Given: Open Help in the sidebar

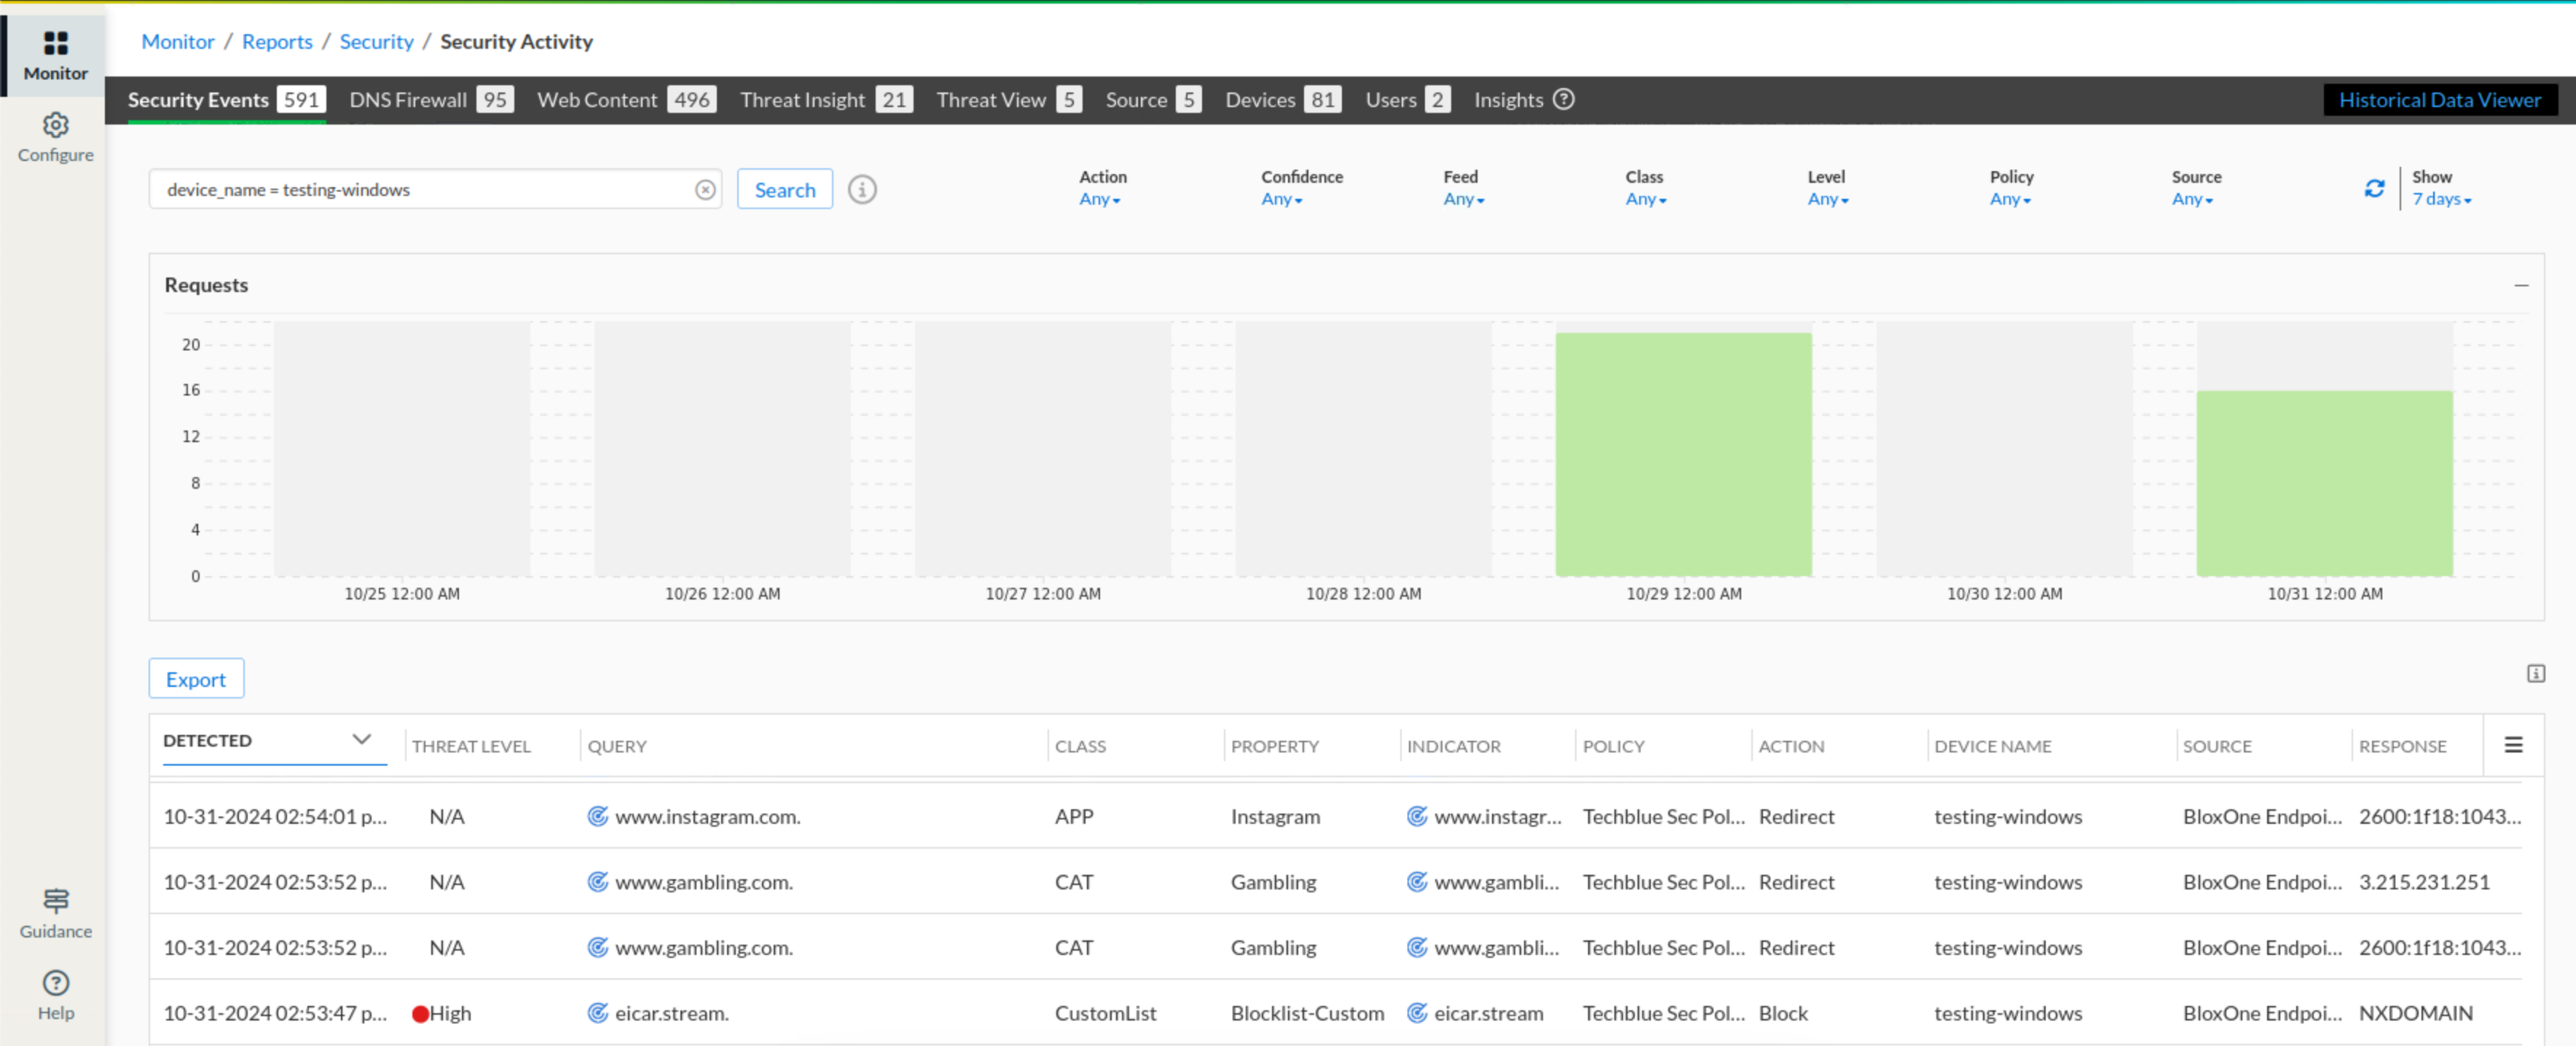Looking at the screenshot, I should tap(55, 995).
